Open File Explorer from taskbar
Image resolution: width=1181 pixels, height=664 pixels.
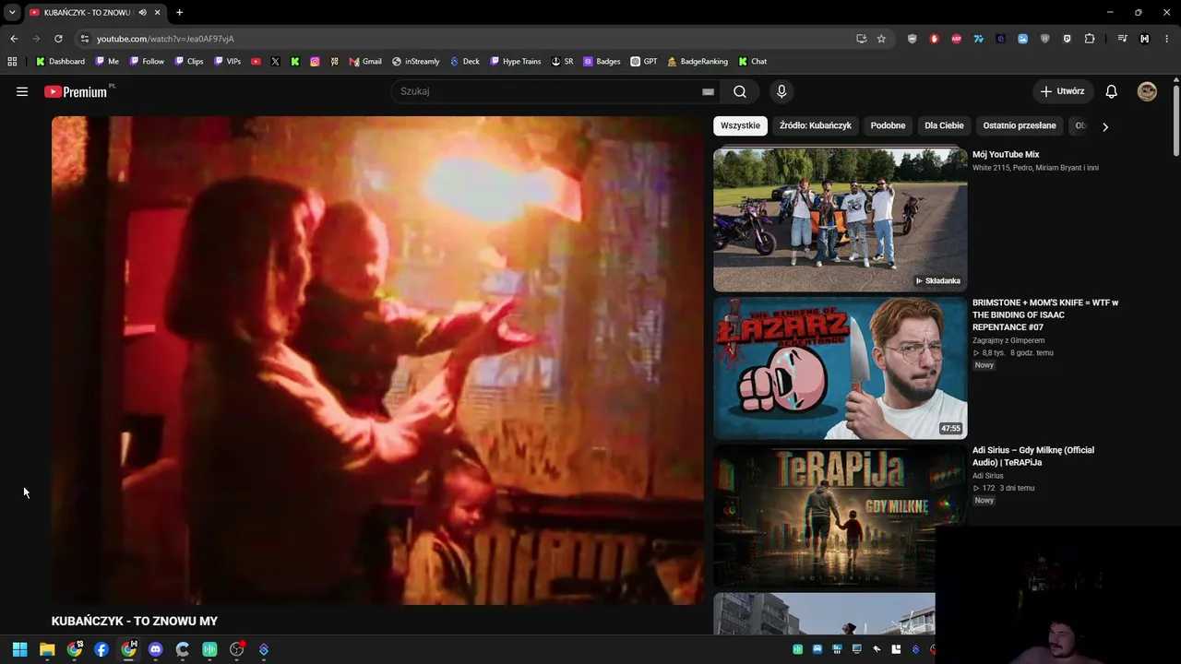click(47, 649)
